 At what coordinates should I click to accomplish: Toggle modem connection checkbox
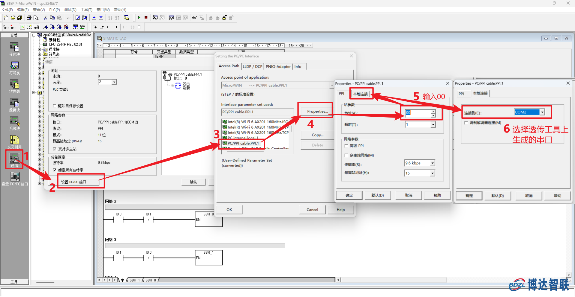pos(466,123)
